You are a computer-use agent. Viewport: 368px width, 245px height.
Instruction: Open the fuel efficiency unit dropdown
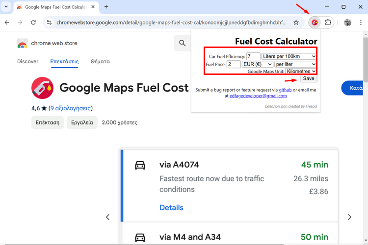[289, 56]
